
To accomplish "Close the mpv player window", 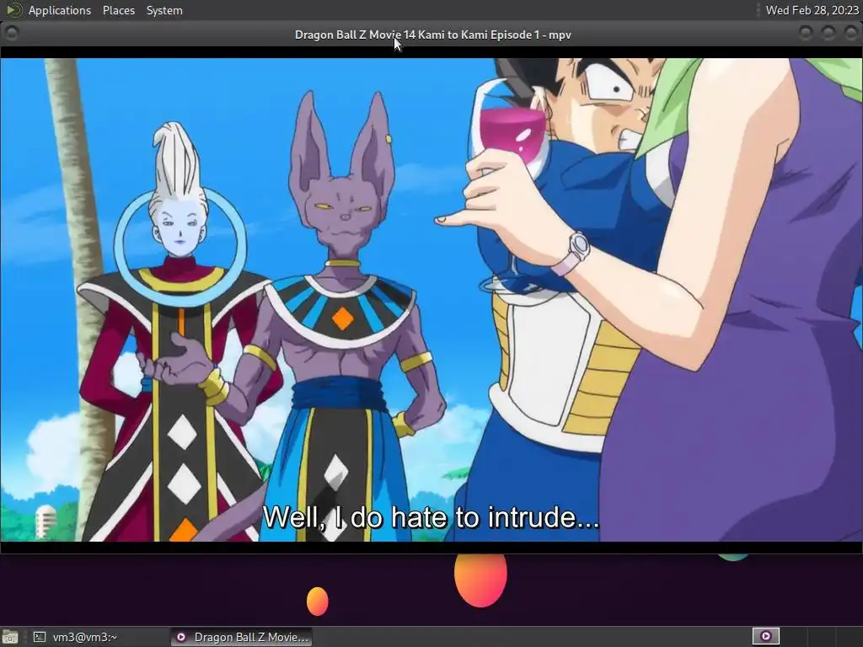I will coord(850,34).
